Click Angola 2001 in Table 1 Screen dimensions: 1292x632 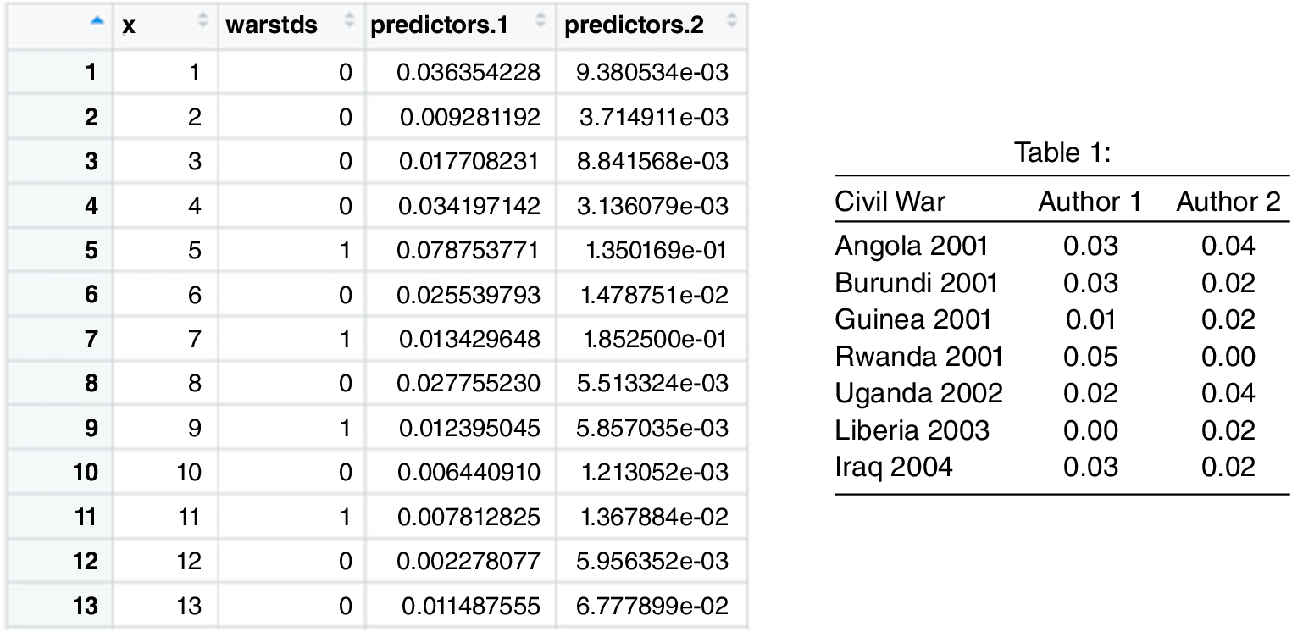click(x=911, y=246)
